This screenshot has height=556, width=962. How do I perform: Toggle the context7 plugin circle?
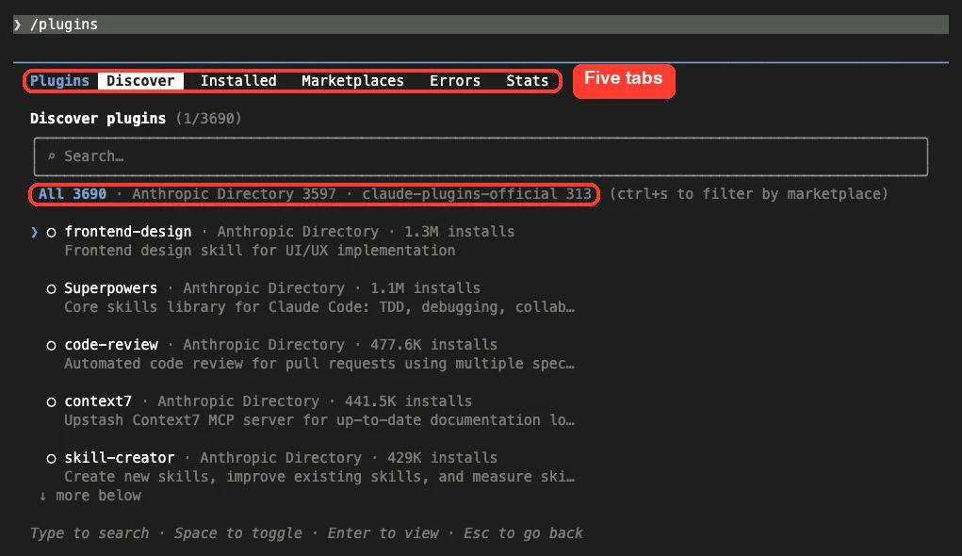(x=52, y=401)
